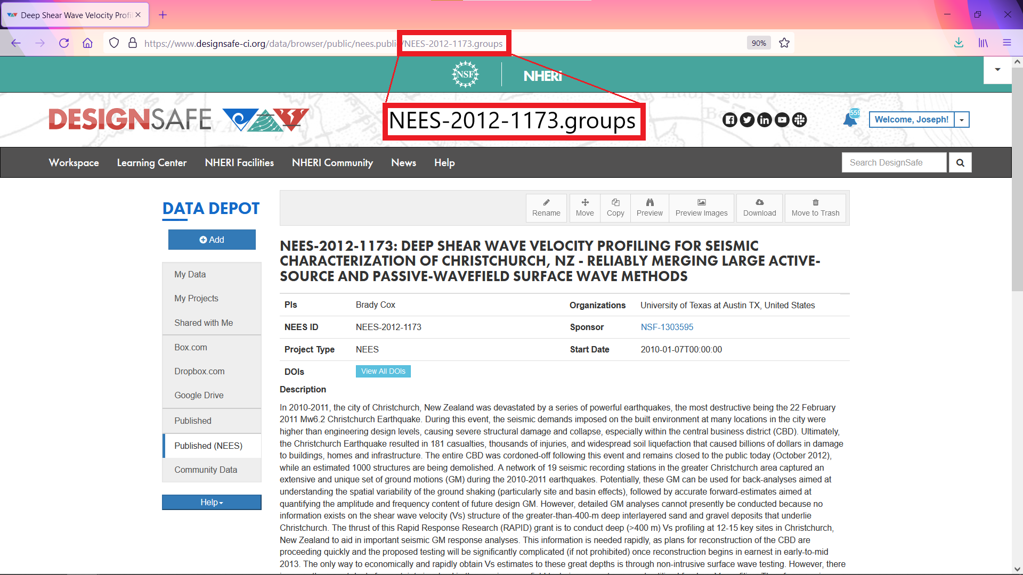Image resolution: width=1023 pixels, height=575 pixels.
Task: Bookmark this page with the star
Action: click(x=784, y=43)
